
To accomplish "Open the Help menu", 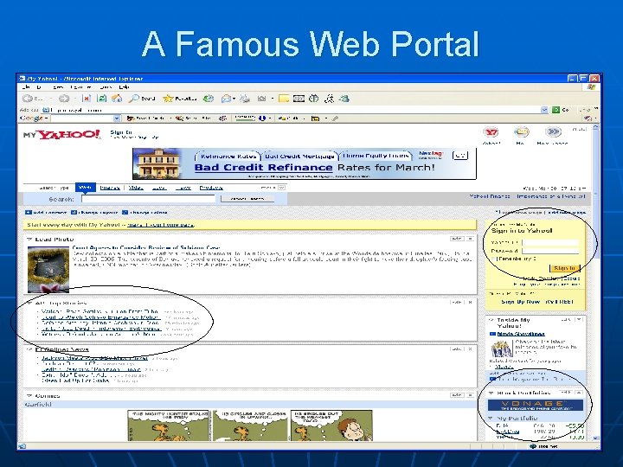I will 124,87.
